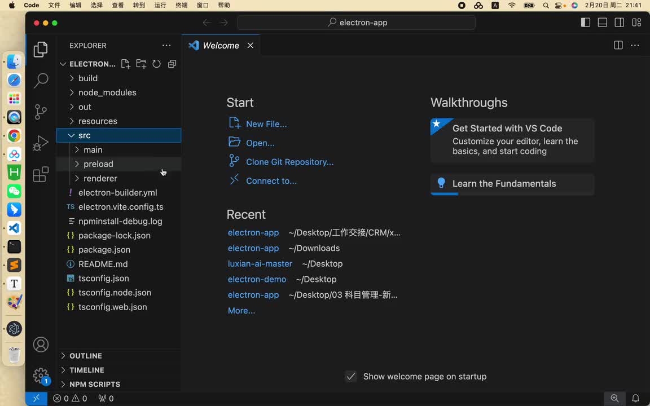Expand the OUTLINE section
This screenshot has width=650, height=406.
coord(118,356)
